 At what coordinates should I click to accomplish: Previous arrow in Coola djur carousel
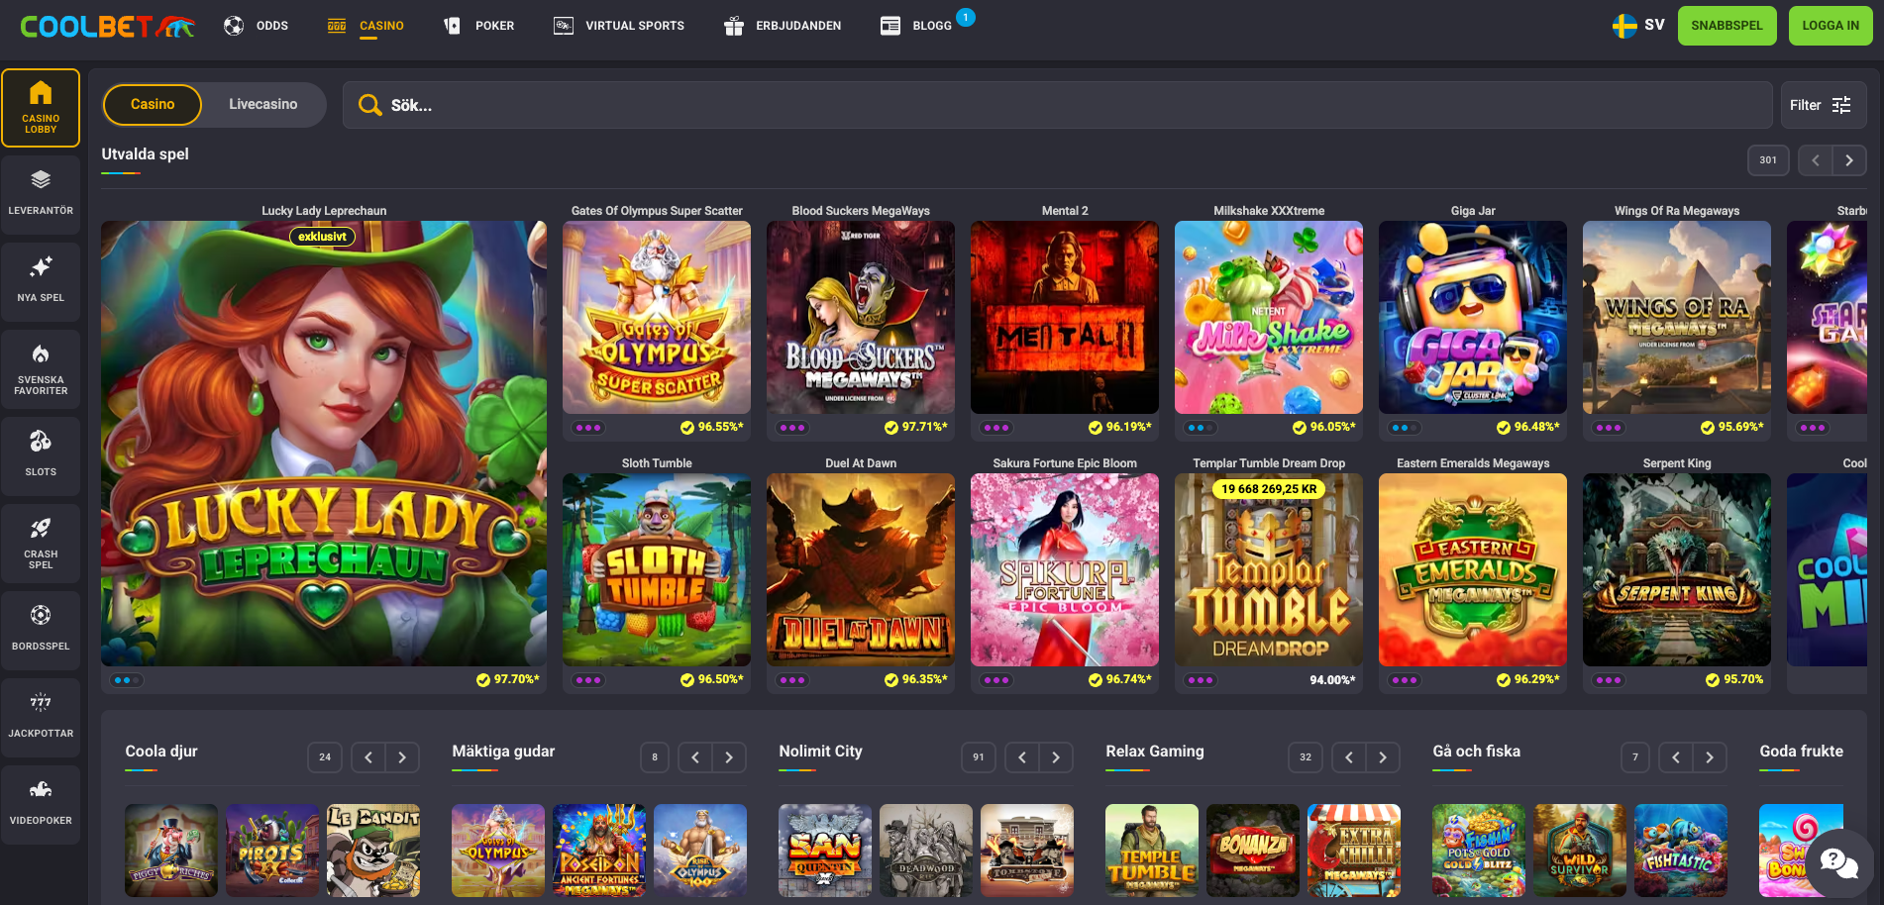(x=368, y=757)
